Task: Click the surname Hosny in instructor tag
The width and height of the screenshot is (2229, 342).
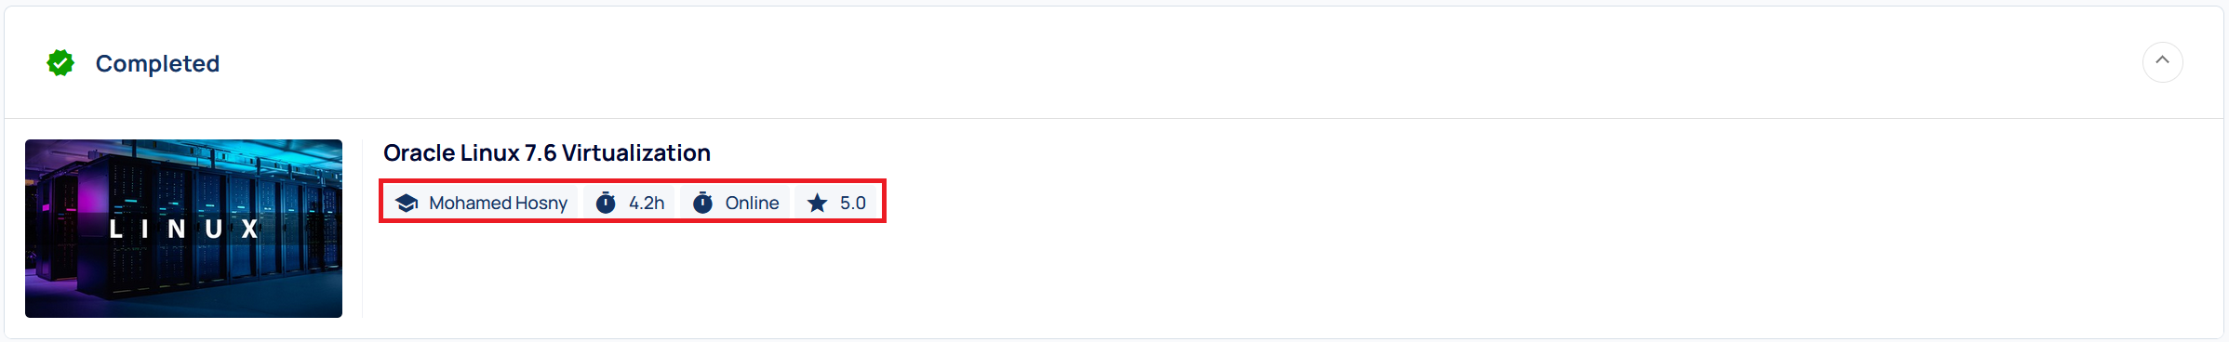Action: 541,203
